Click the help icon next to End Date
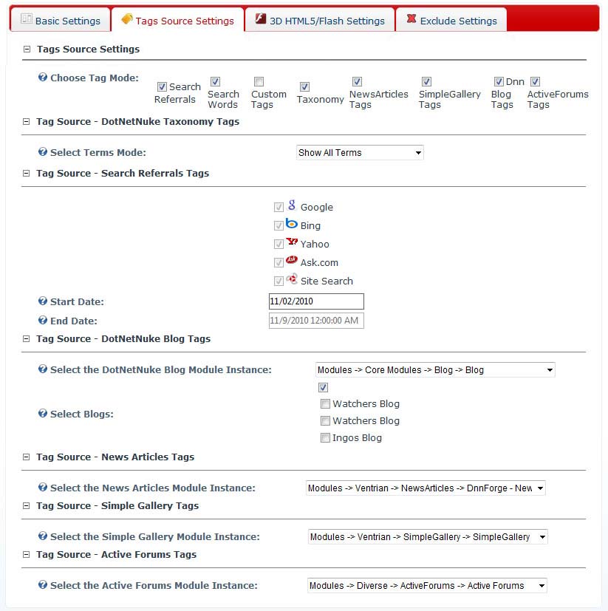 pos(43,320)
